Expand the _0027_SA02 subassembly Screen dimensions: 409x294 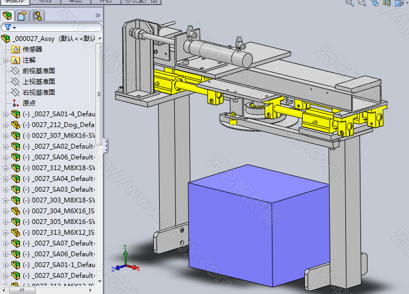pos(5,146)
